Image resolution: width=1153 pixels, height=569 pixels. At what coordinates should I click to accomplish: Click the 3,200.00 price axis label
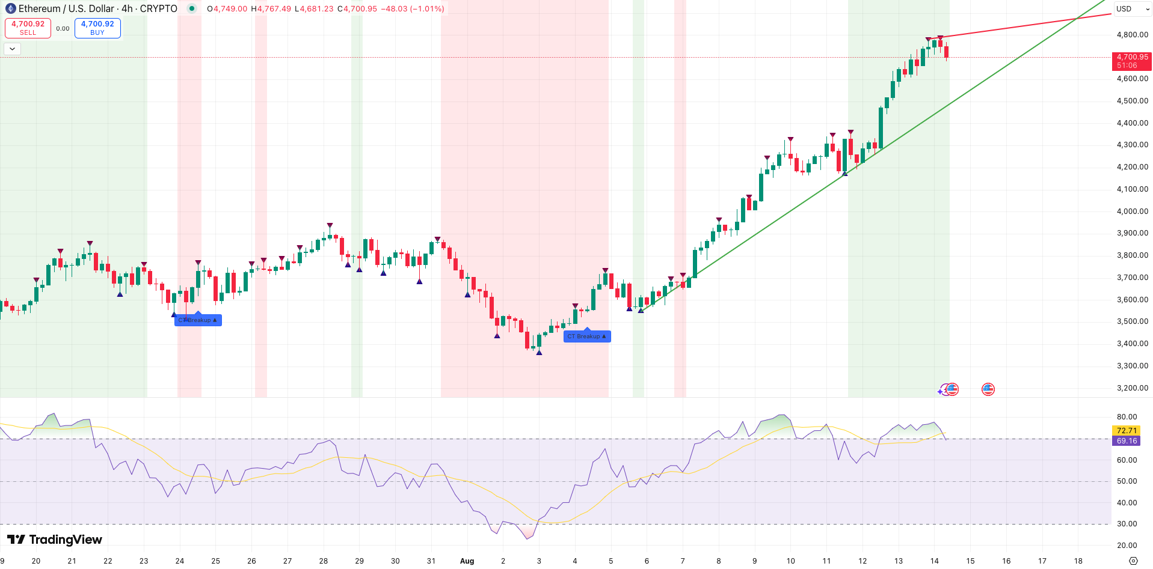pos(1132,388)
